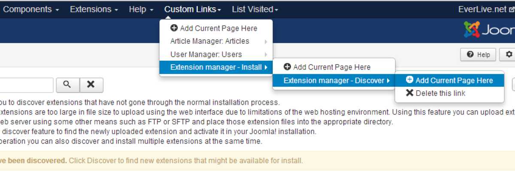Click the gear options button
The width and height of the screenshot is (515, 185).
pos(509,55)
